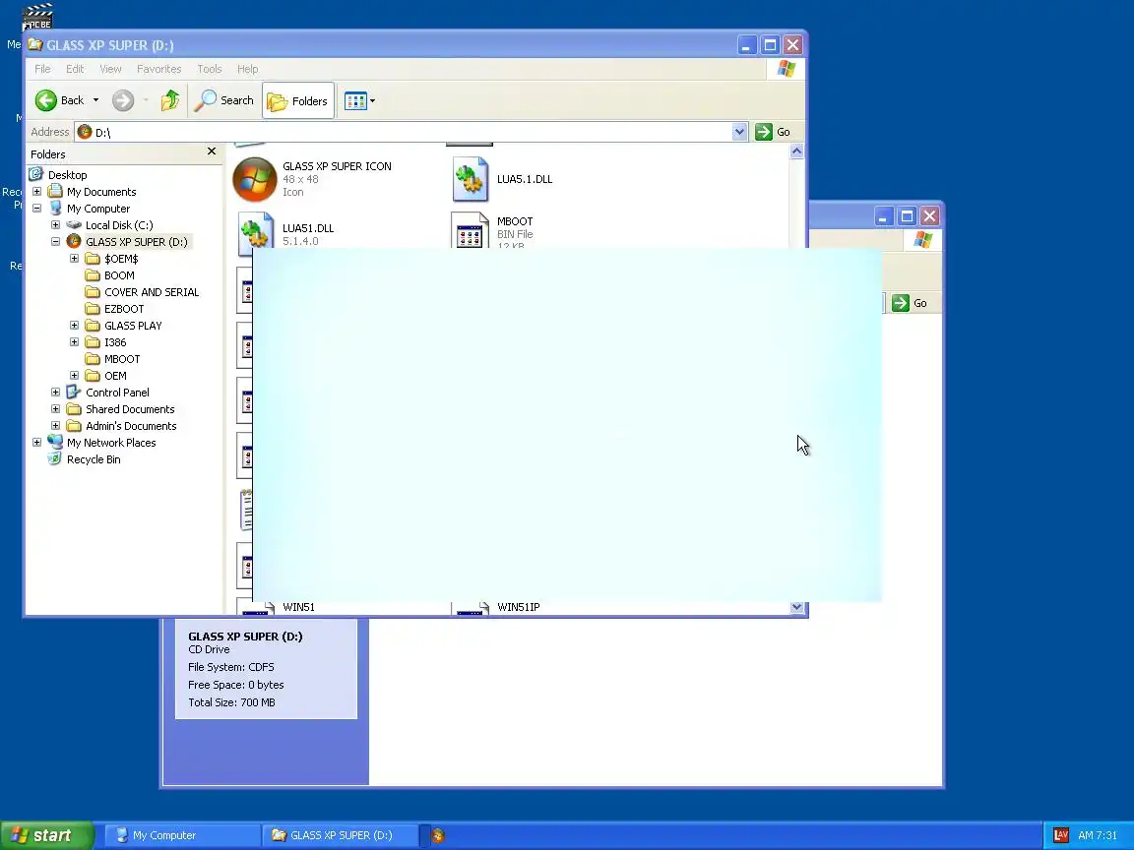The height and width of the screenshot is (850, 1134).
Task: Click the clapperboard desktop icon
Action: pyautogui.click(x=36, y=16)
